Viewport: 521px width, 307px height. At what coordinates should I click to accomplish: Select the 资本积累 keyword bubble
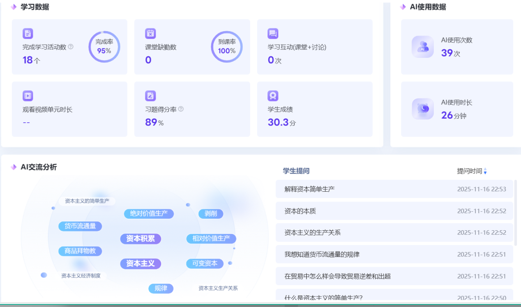(x=141, y=238)
